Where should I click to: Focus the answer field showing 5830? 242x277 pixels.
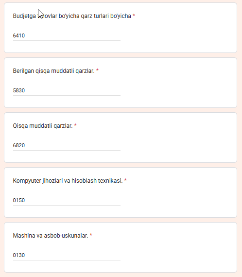(x=67, y=90)
